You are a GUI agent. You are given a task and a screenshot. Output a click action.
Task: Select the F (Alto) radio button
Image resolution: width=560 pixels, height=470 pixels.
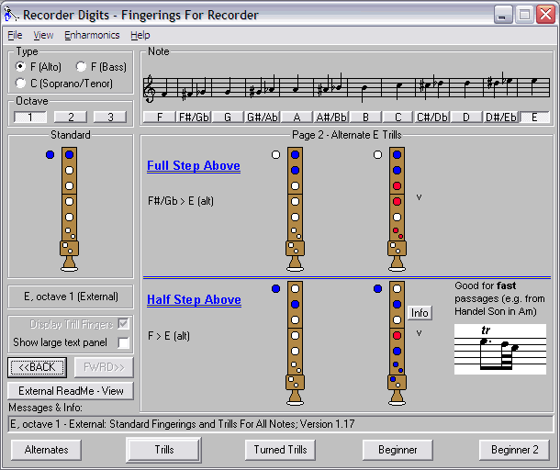pyautogui.click(x=21, y=67)
